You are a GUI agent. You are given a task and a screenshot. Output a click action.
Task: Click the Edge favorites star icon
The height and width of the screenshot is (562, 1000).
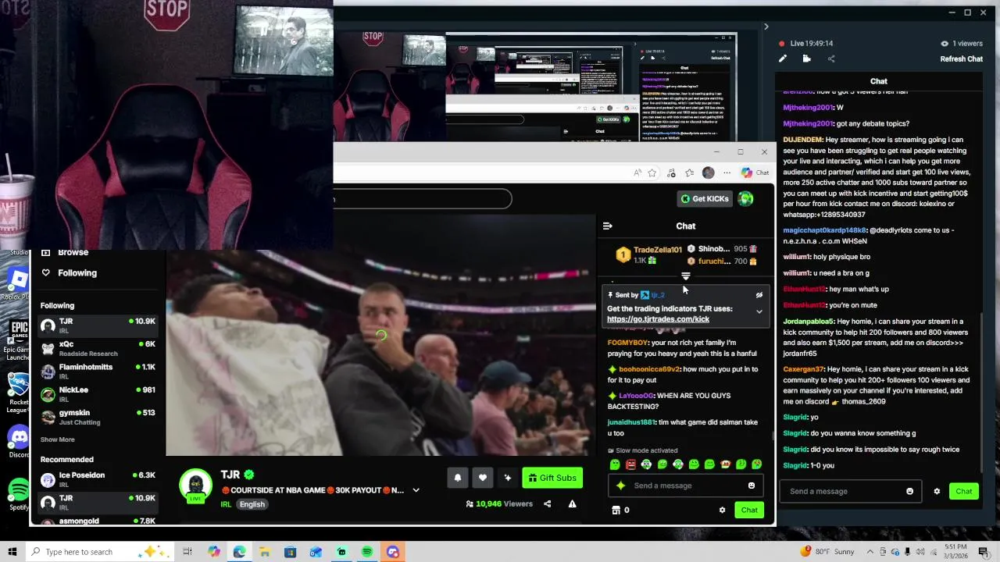652,173
